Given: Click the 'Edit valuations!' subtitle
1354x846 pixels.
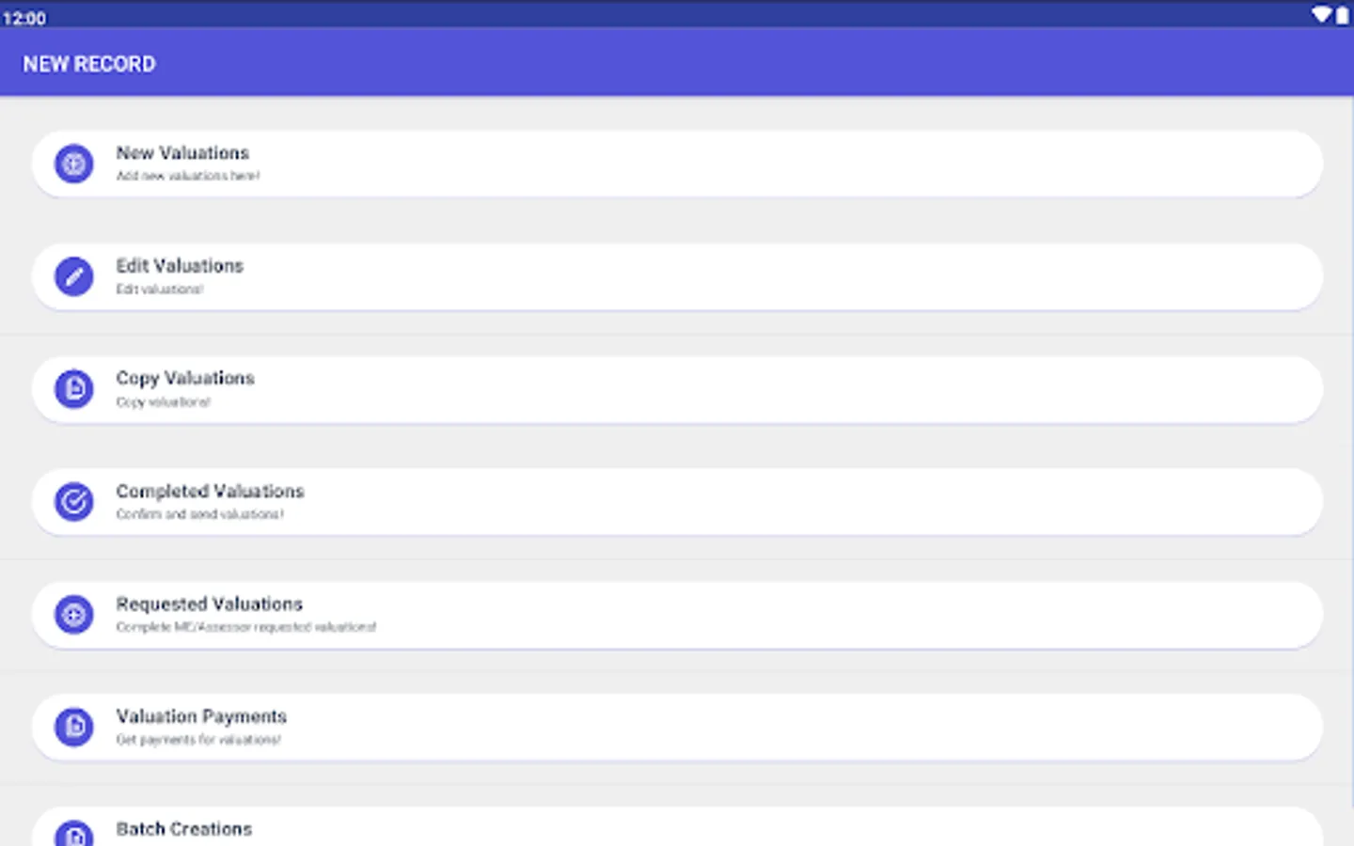Looking at the screenshot, I should (x=160, y=289).
